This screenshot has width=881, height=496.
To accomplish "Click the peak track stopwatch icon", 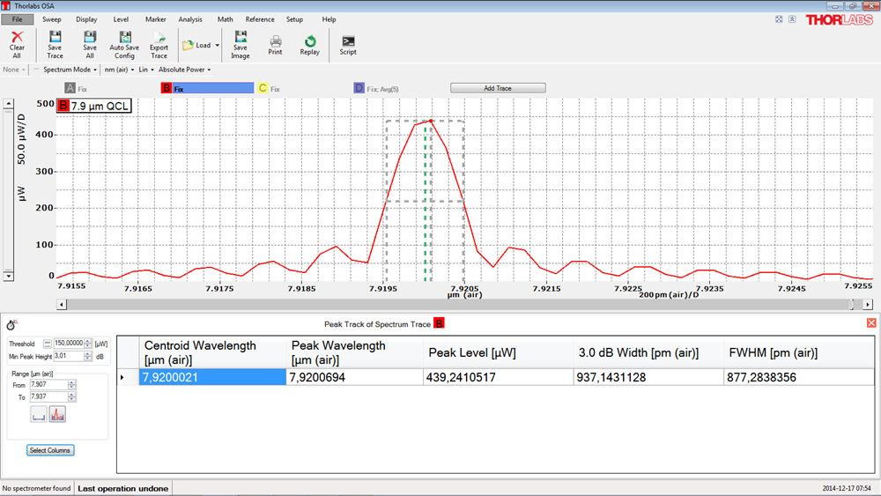I will tap(11, 325).
